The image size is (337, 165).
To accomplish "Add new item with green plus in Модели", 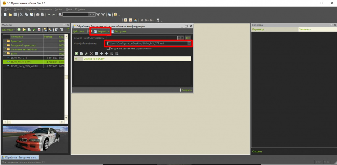I will 19,30.
